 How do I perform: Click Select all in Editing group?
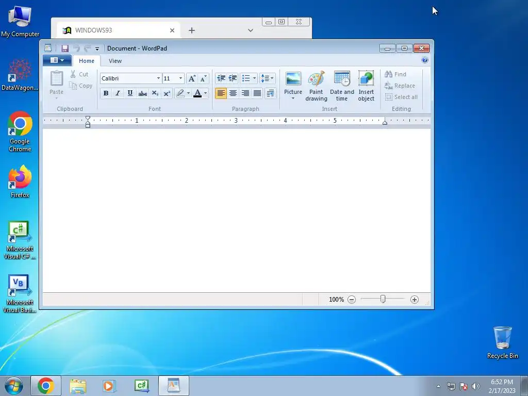401,97
